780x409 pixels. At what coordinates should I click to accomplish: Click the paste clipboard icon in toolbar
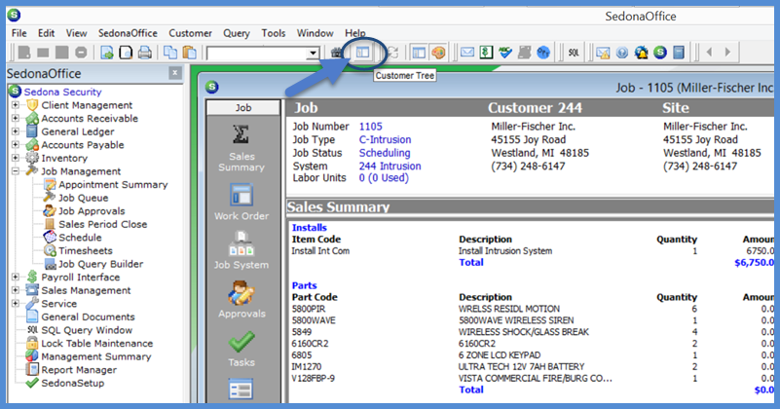pyautogui.click(x=190, y=53)
